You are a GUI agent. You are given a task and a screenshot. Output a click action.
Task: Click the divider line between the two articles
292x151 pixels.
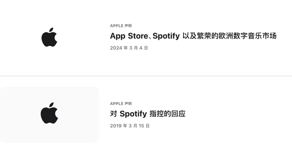pos(146,76)
